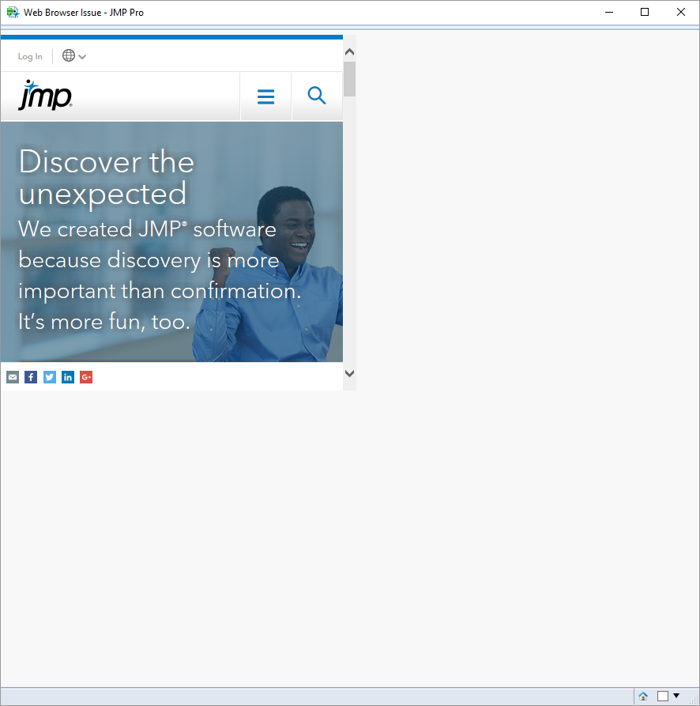Open the status bar window list dropdown arrow
Screen dimensions: 700x706
coord(676,696)
